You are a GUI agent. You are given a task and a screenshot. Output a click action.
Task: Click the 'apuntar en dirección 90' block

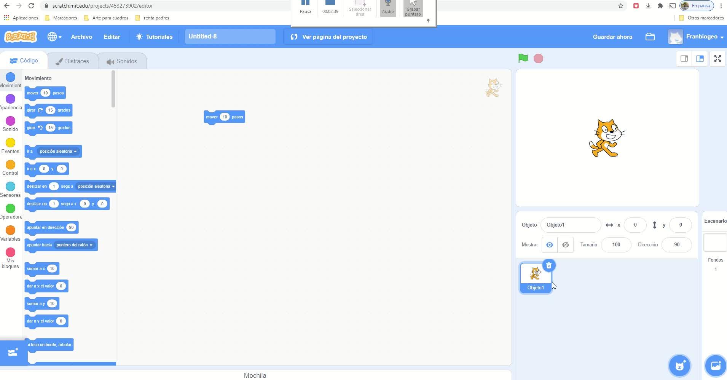click(x=51, y=228)
